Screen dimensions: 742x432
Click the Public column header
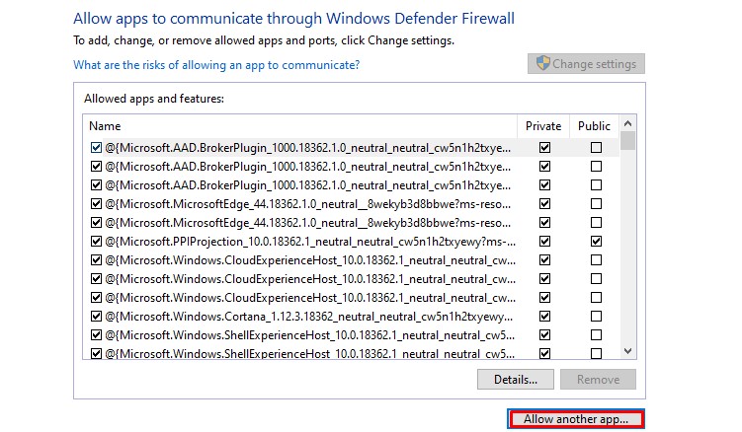[595, 126]
